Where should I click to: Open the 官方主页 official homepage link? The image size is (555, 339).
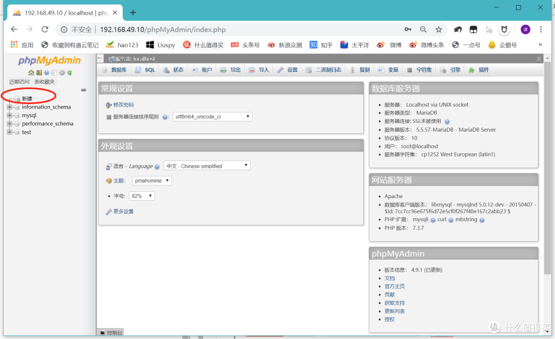[x=395, y=286]
